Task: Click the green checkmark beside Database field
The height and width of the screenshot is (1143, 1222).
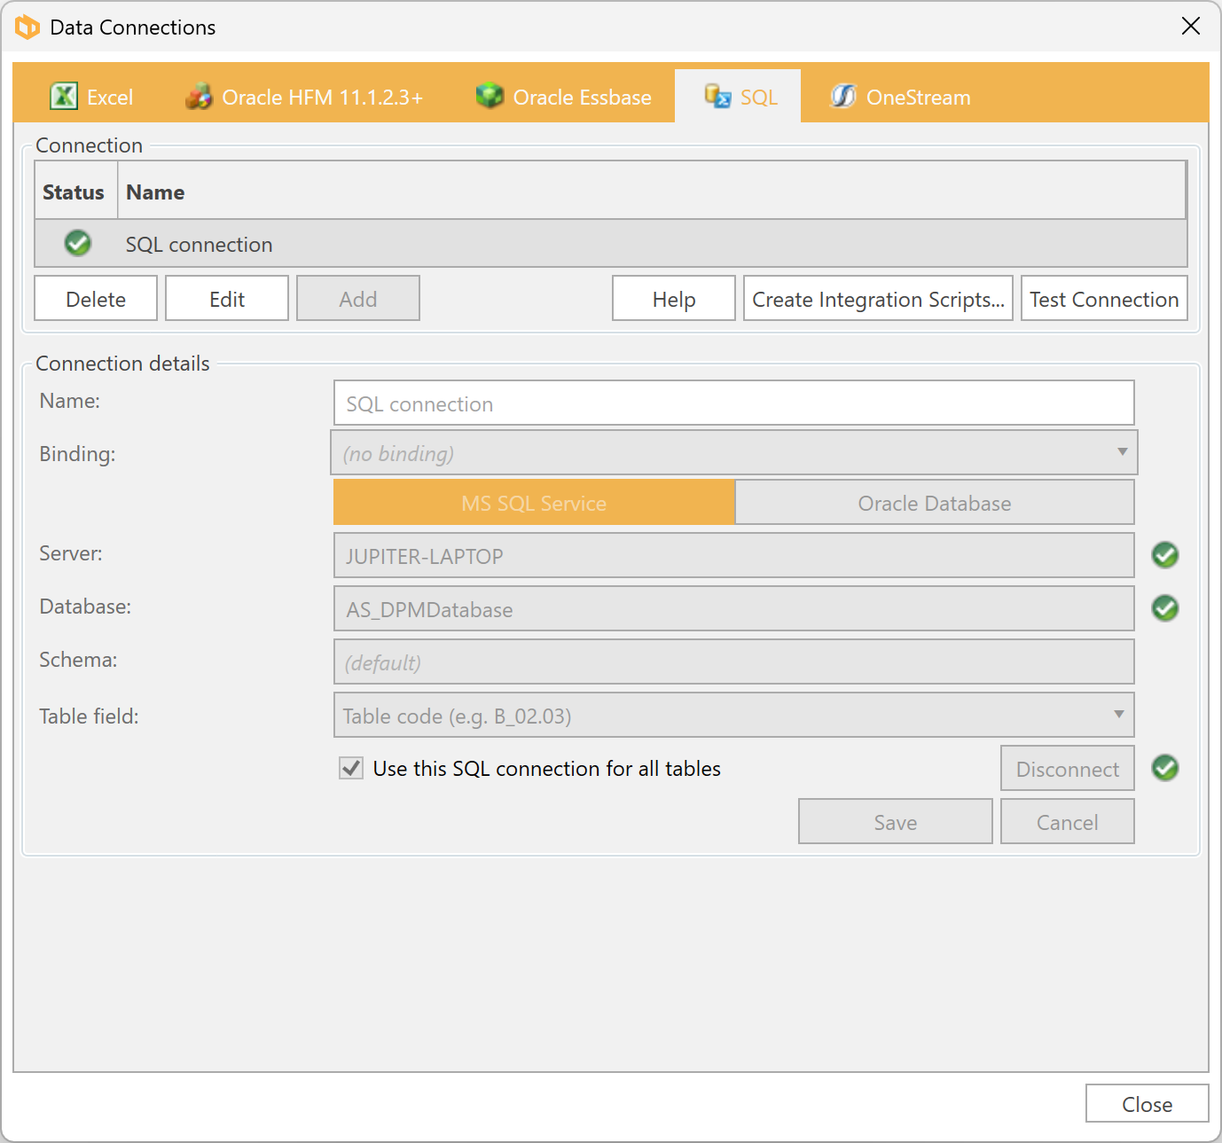Action: pyautogui.click(x=1164, y=608)
